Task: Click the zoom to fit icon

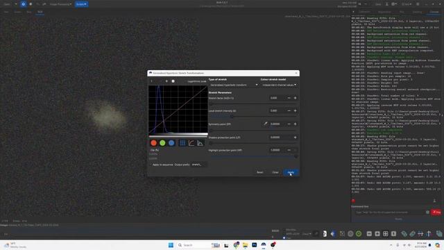Action: point(386,234)
